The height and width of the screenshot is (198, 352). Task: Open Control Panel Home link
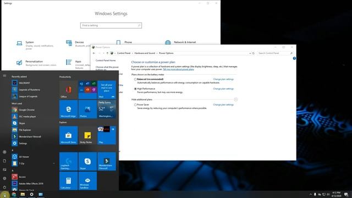point(106,61)
